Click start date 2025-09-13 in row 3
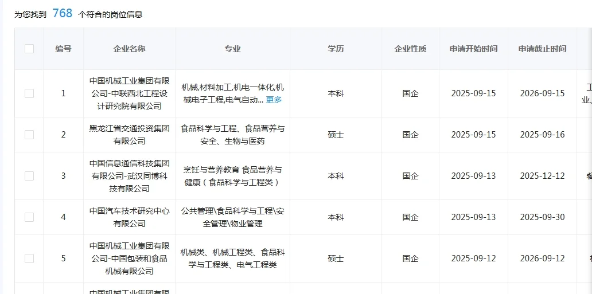592x294 pixels. click(x=473, y=176)
